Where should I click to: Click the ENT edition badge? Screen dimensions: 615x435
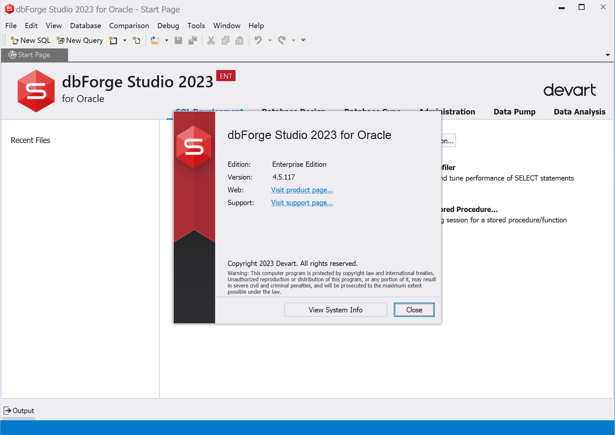click(226, 76)
